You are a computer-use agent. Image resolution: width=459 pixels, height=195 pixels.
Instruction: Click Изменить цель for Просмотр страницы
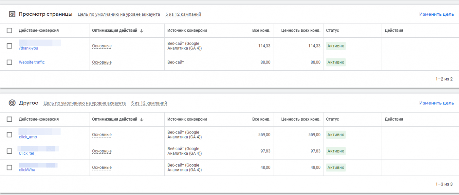tap(436, 14)
